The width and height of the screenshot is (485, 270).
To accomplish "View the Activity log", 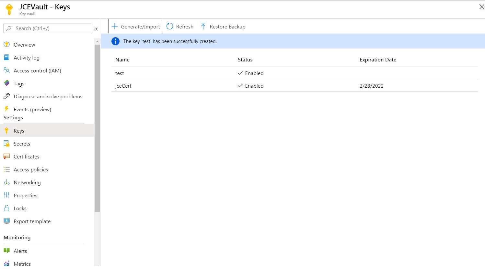I will tap(26, 58).
